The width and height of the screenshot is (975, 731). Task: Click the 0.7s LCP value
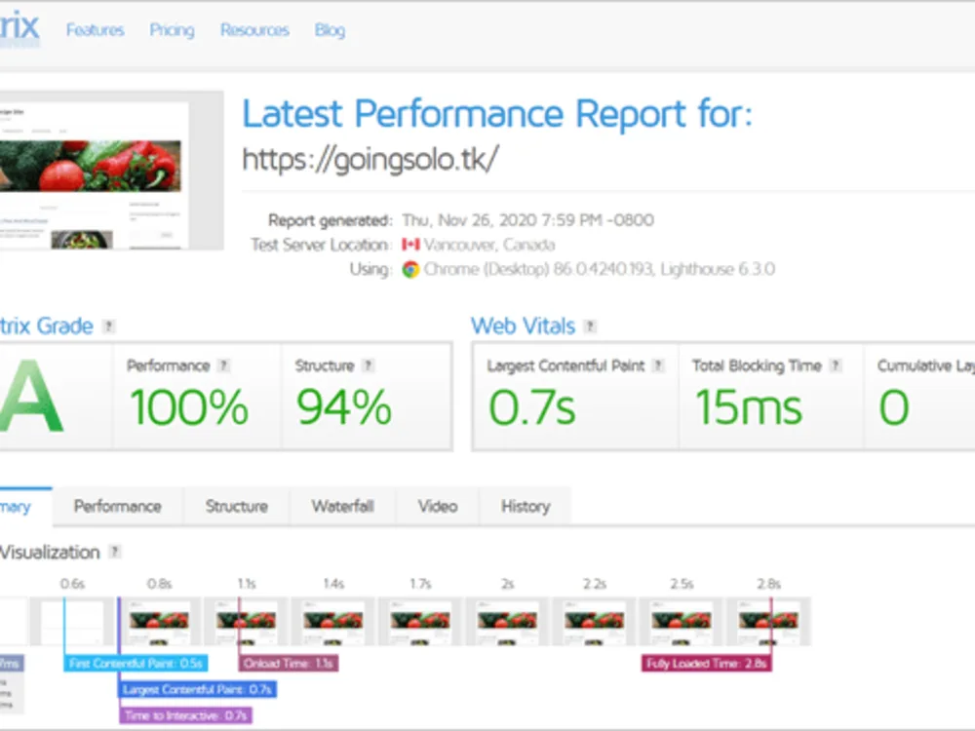click(532, 407)
